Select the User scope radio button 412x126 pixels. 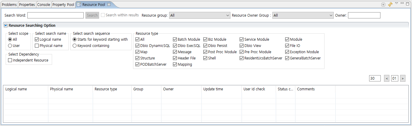10,46
